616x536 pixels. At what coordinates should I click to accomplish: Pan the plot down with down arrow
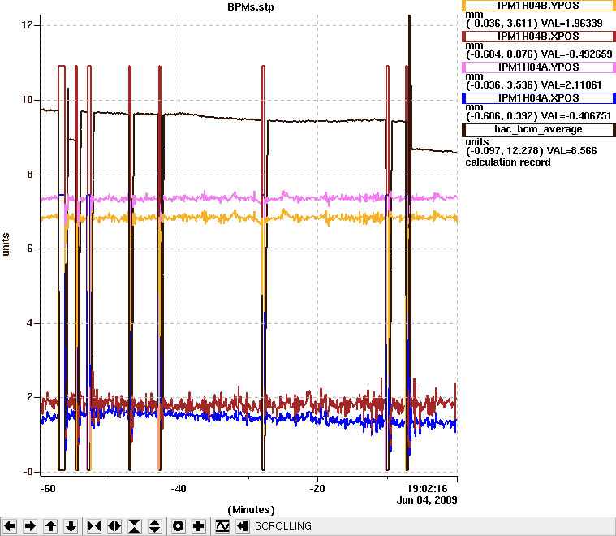click(x=71, y=525)
